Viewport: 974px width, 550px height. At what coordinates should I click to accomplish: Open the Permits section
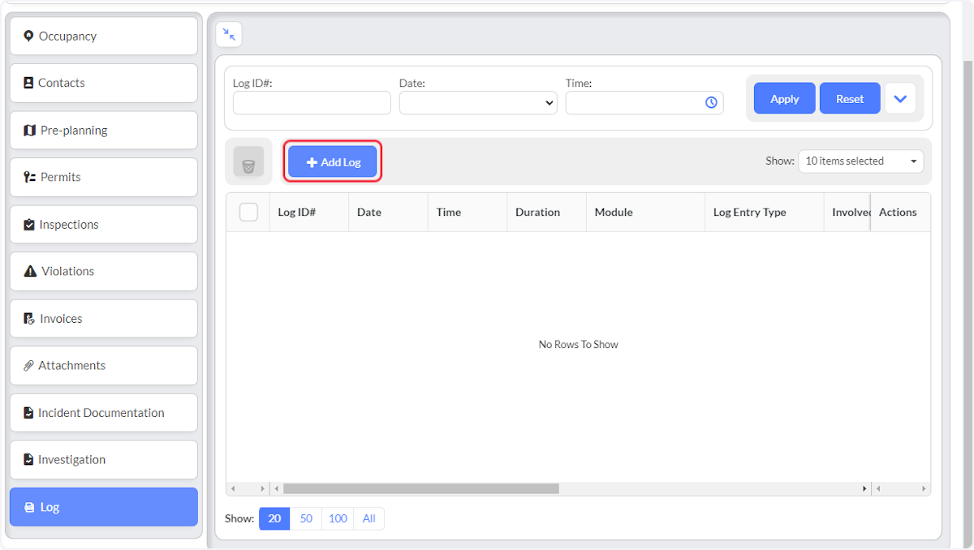104,177
